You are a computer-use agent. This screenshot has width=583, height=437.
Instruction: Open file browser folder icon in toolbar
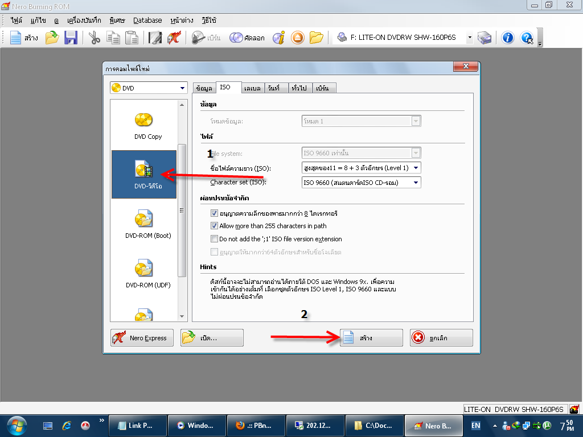click(x=316, y=38)
